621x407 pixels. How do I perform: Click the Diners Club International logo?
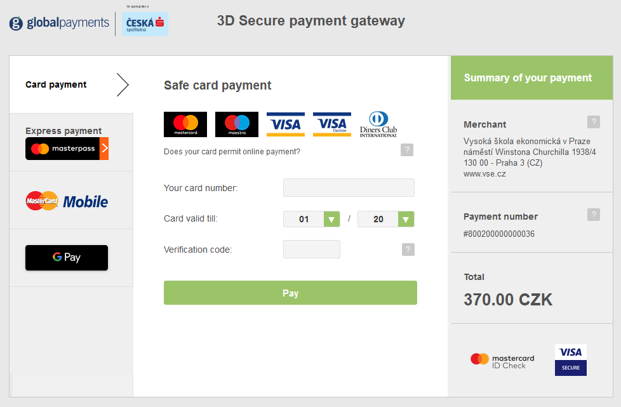pos(378,124)
